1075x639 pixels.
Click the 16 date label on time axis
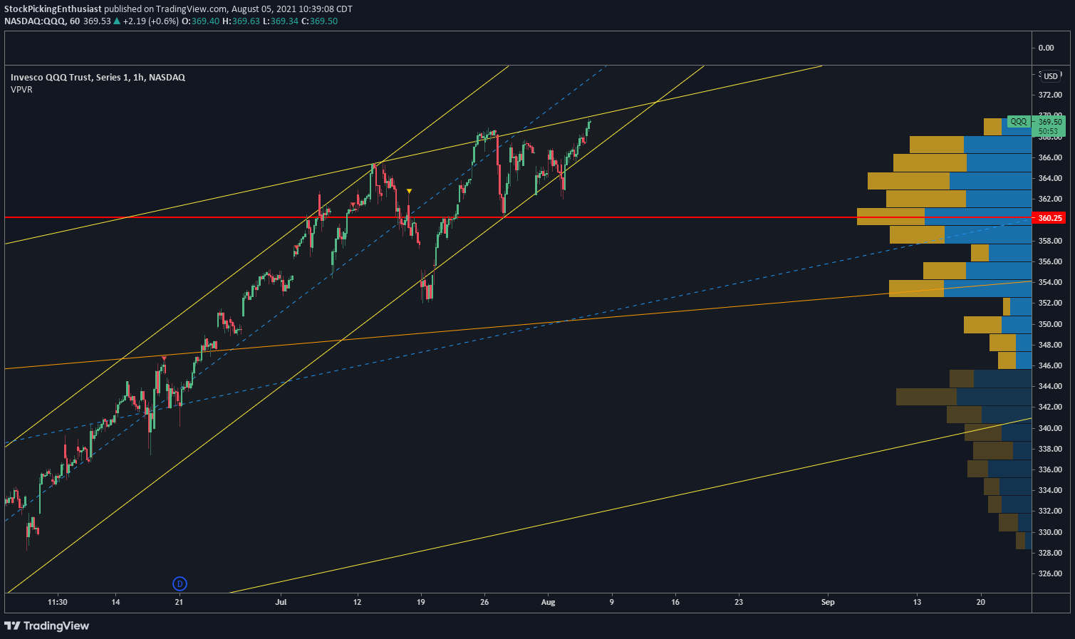click(675, 602)
